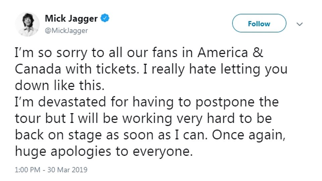
Task: Click Mick Jagger's profile avatar photo
Action: (x=28, y=23)
